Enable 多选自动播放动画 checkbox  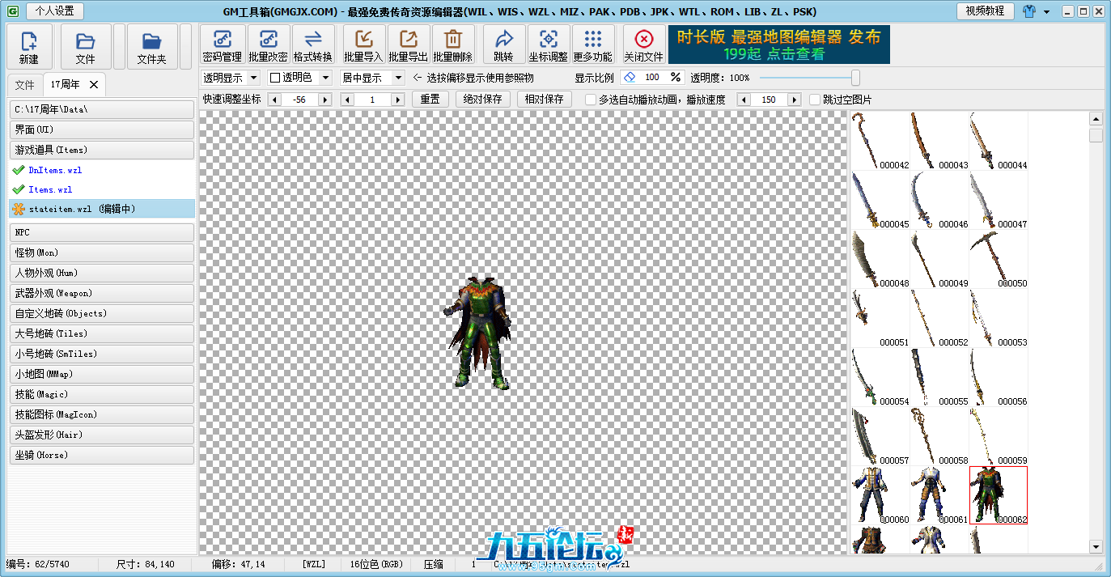tap(591, 100)
